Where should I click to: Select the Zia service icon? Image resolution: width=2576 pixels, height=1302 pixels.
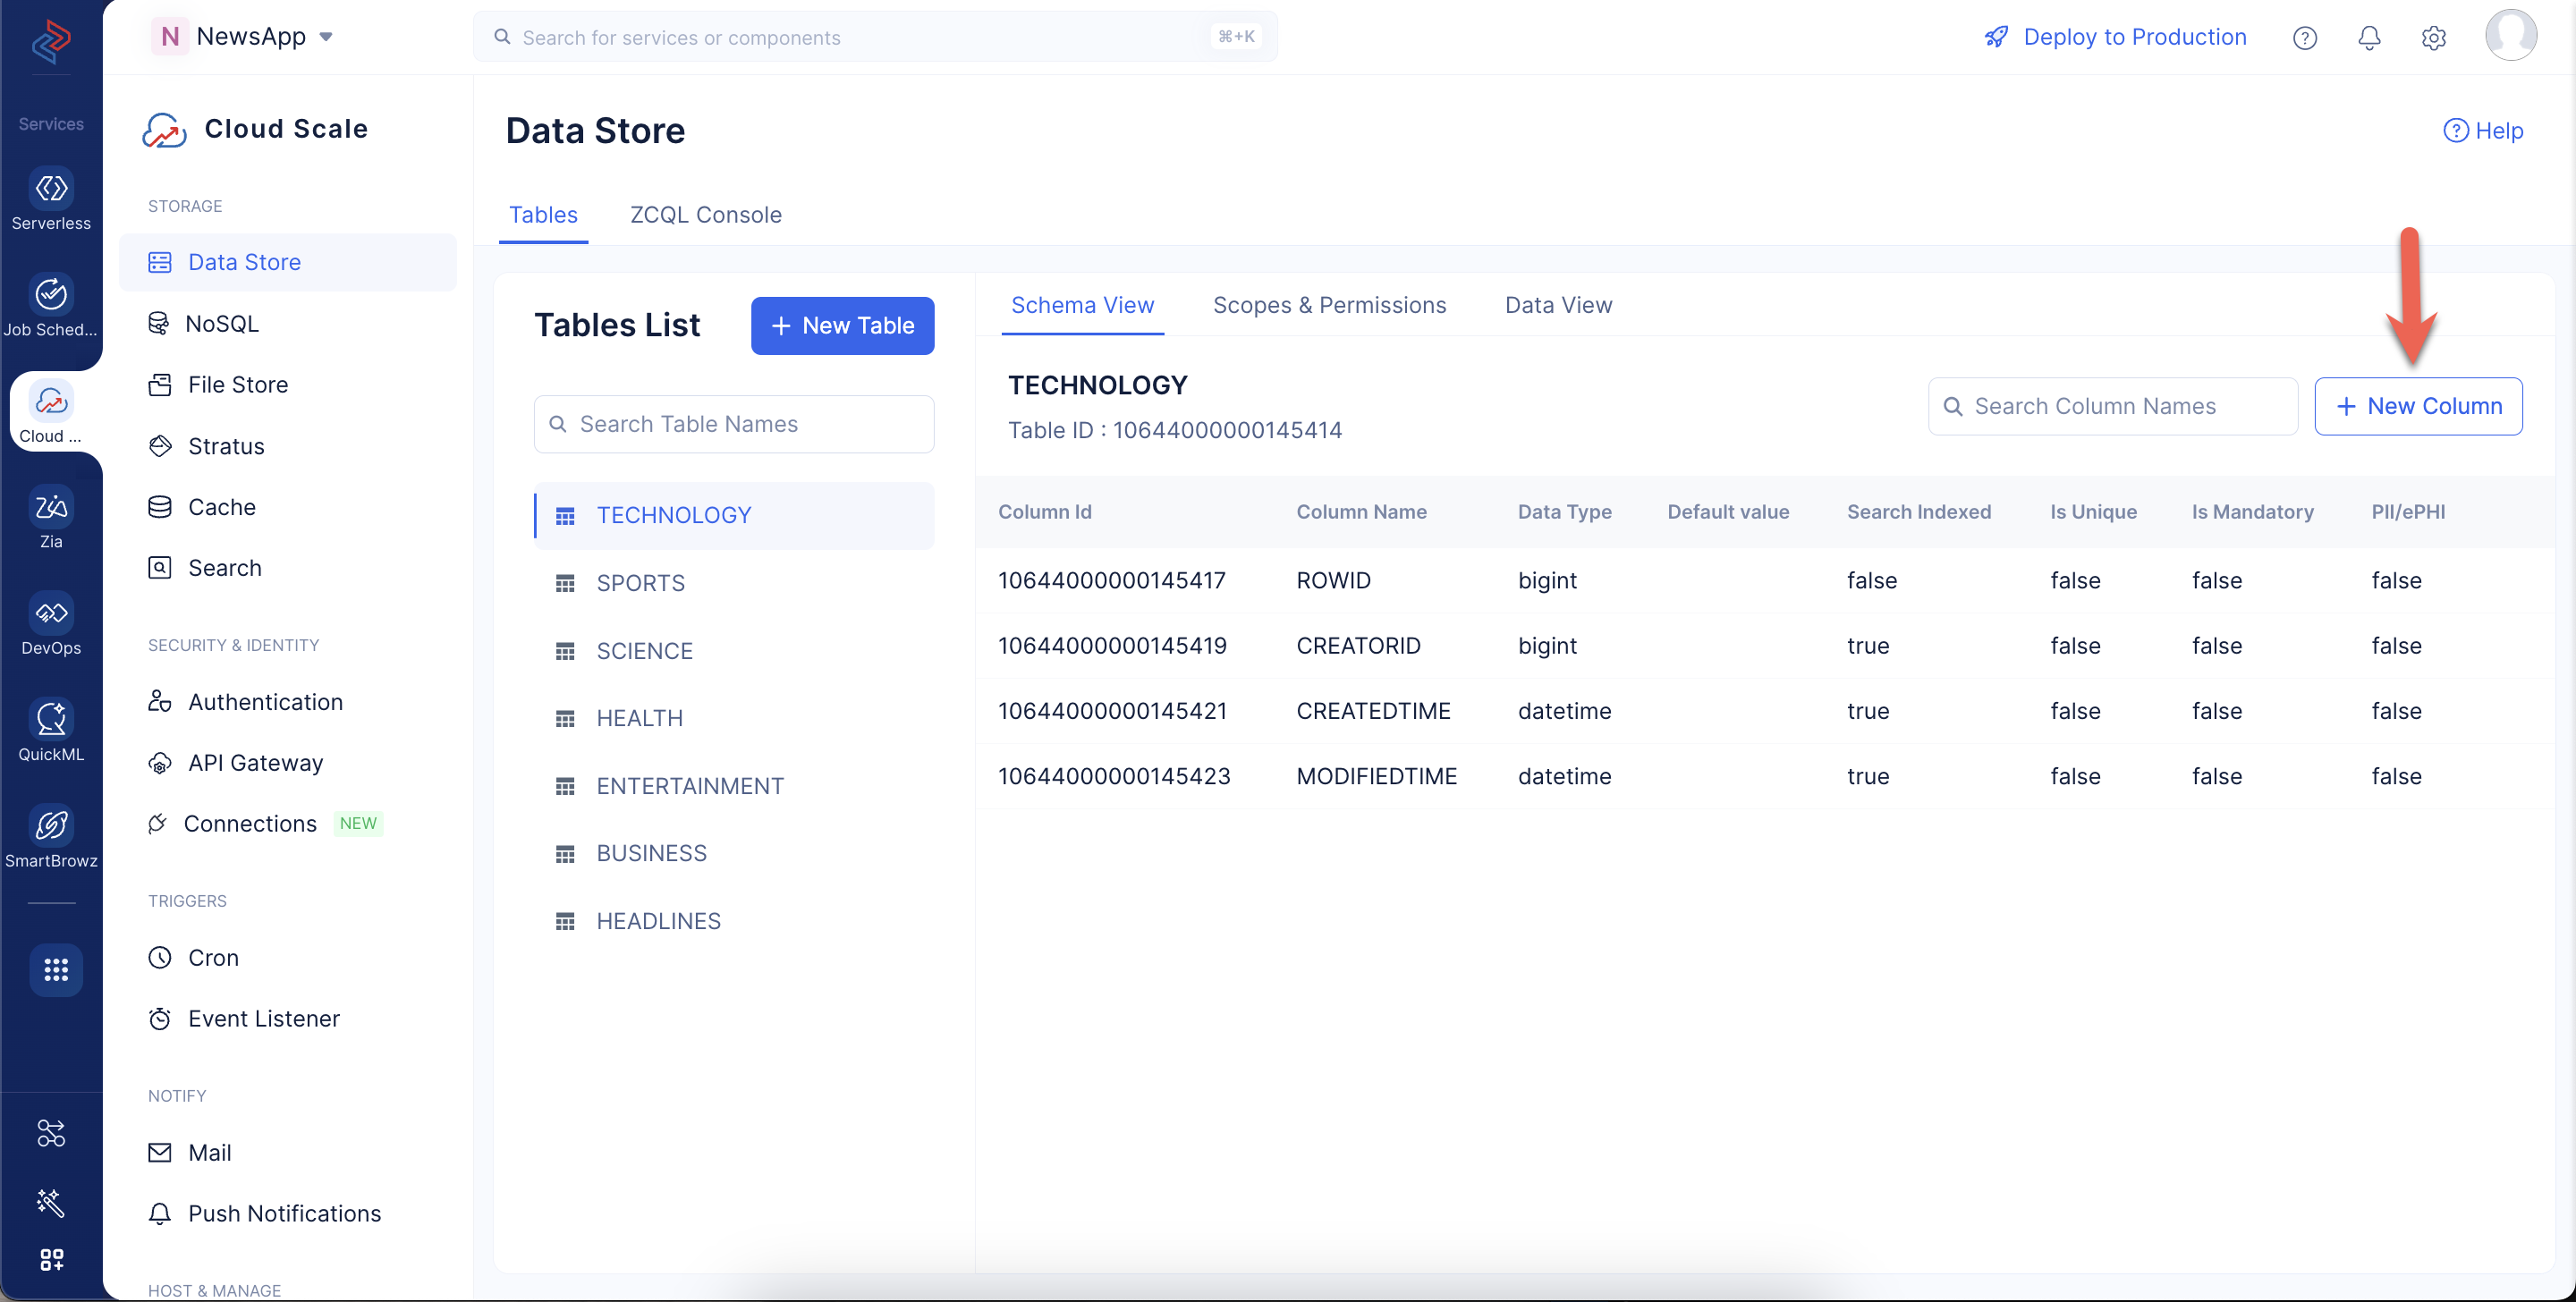[x=51, y=507]
